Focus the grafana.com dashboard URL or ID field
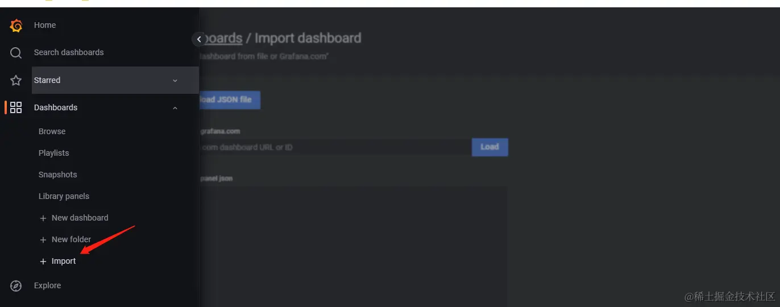Image resolution: width=780 pixels, height=307 pixels. click(335, 147)
